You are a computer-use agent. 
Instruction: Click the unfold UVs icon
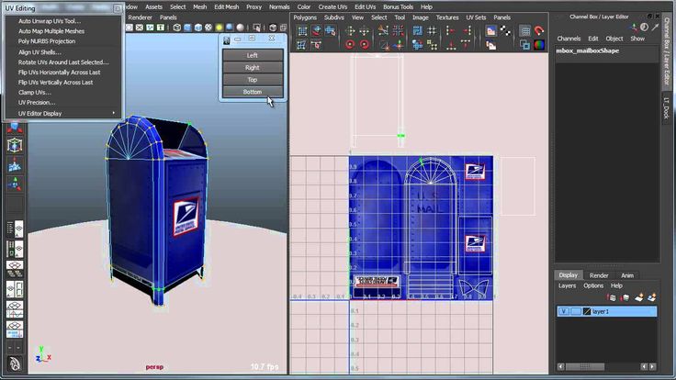coord(417,44)
